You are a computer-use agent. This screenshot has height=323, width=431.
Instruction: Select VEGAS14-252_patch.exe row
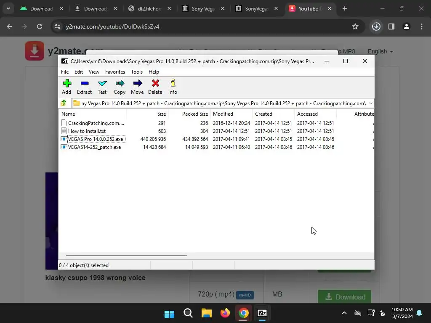point(216,147)
